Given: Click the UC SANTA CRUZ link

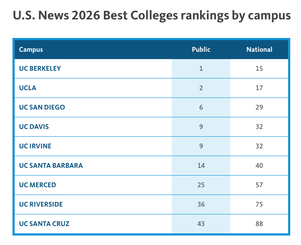Looking at the screenshot, I should (x=44, y=223).
